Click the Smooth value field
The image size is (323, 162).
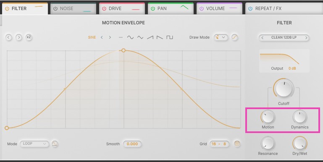tap(132, 144)
